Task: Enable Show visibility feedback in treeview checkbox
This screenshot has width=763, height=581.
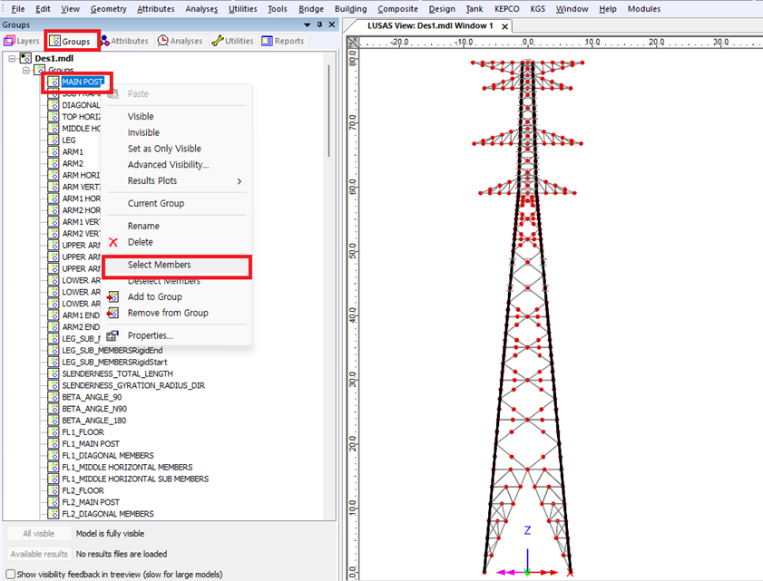Action: point(10,574)
